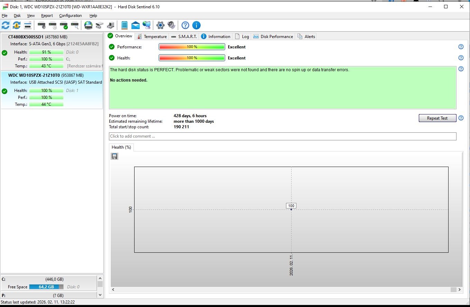Viewport: 470px width, 307px height.
Task: Click the globe over disk icon
Action: pos(89,25)
